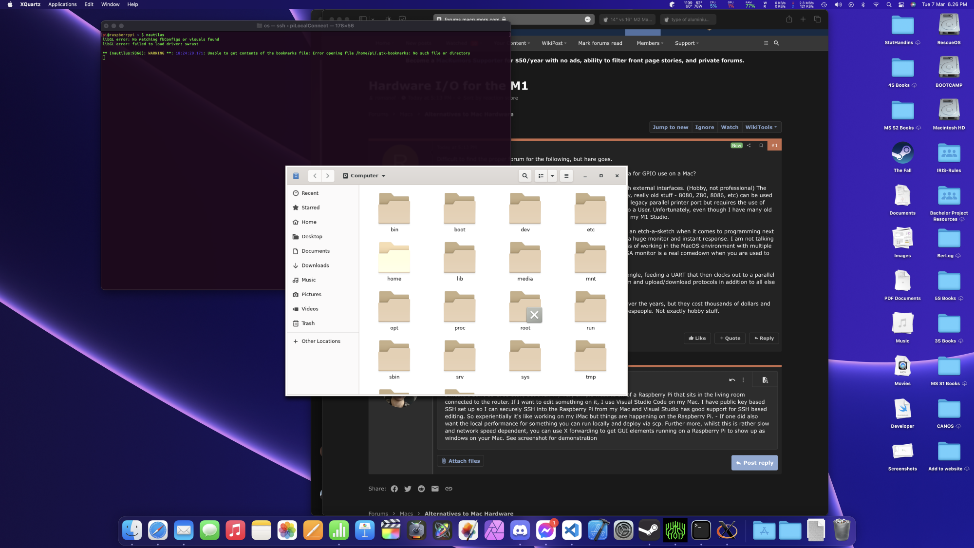
Task: Go forward with the right arrow button
Action: click(x=328, y=176)
